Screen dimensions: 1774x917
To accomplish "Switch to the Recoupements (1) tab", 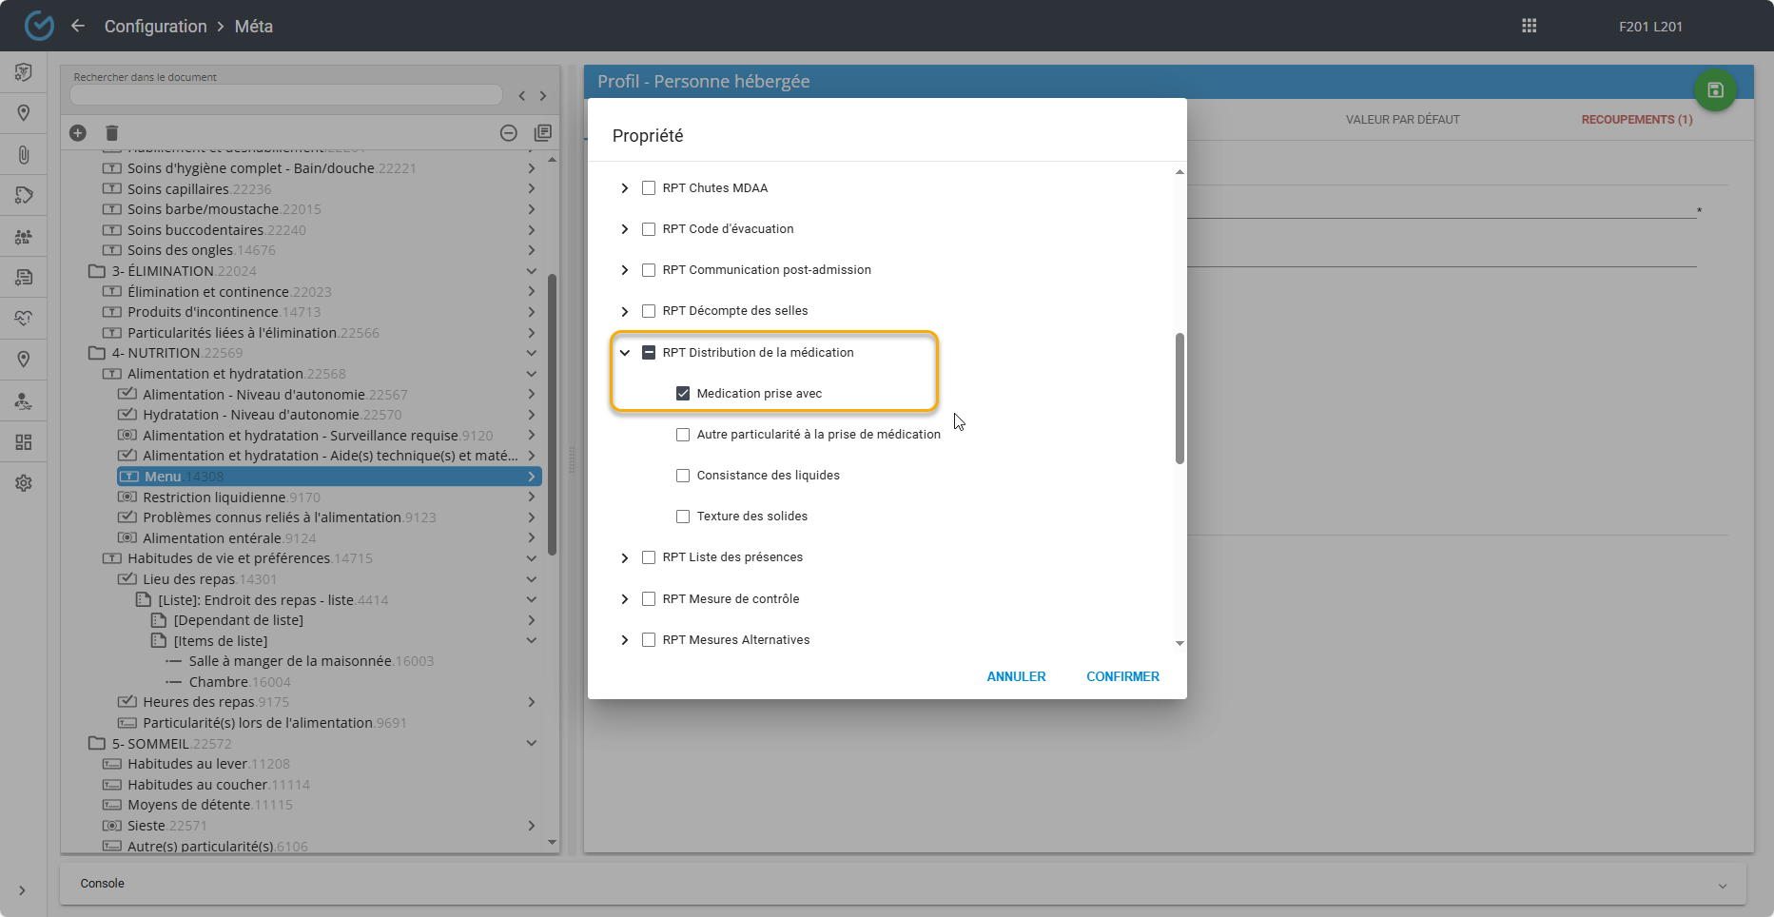I will click(1636, 120).
